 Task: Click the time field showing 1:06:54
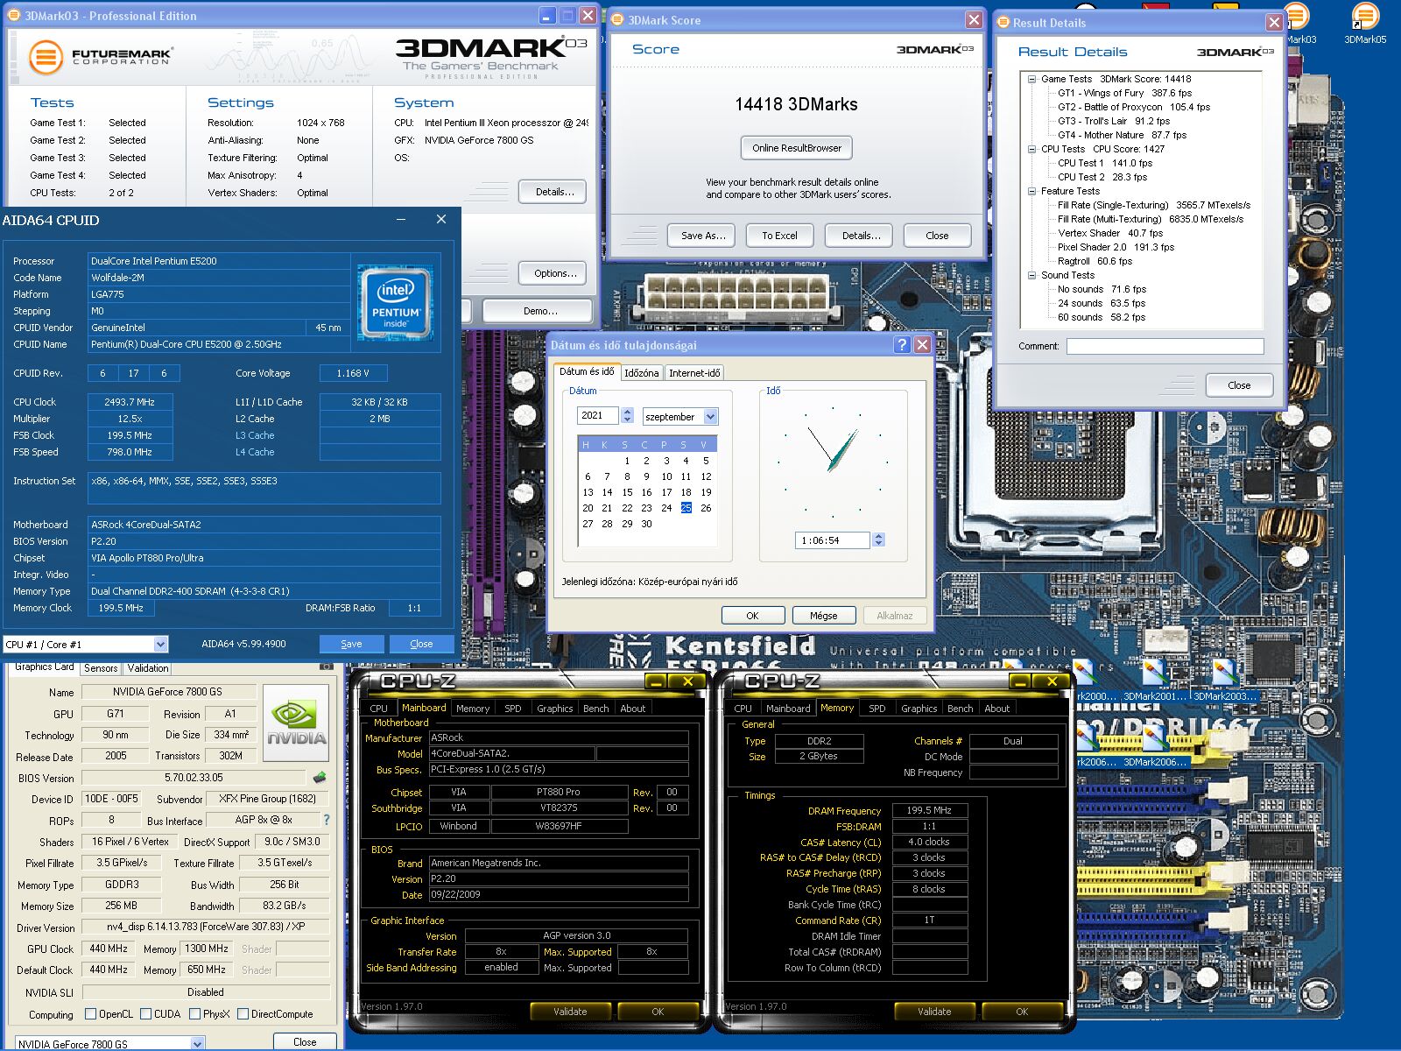(x=832, y=540)
